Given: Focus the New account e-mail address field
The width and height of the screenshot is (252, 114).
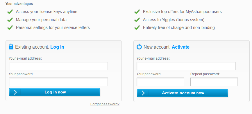Looking at the screenshot, I should 186,66.
